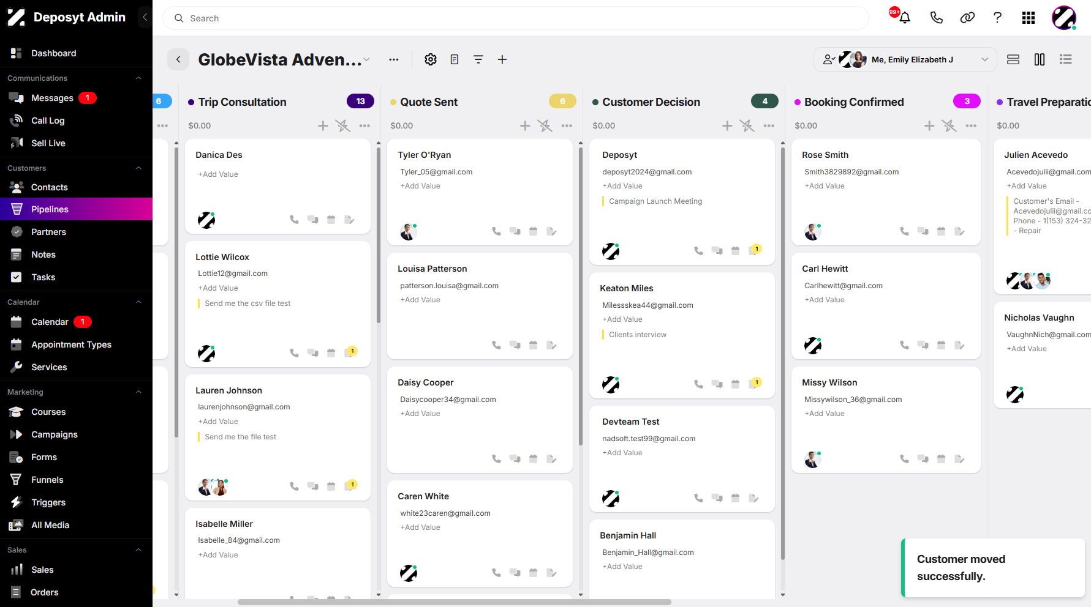Open the GlobeVista Adven... pipeline dropdown
Image resolution: width=1091 pixels, height=607 pixels.
click(x=366, y=60)
